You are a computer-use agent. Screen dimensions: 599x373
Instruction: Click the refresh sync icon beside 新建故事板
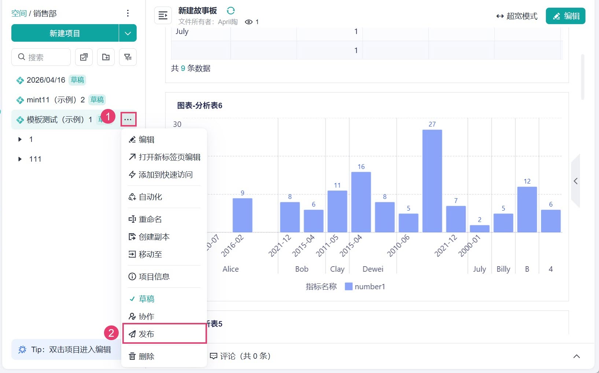point(231,11)
